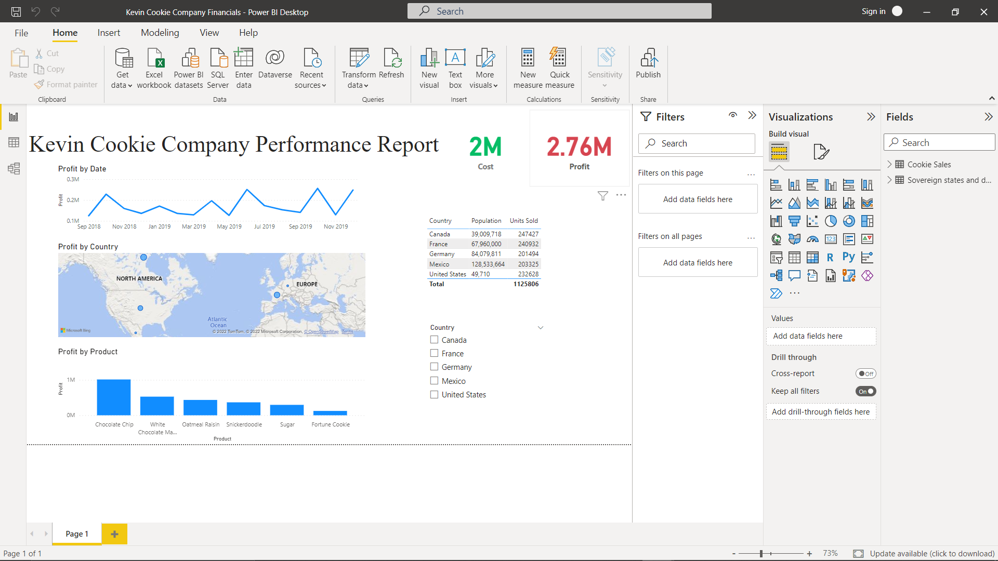Expand the Cookie Sales table

point(889,164)
